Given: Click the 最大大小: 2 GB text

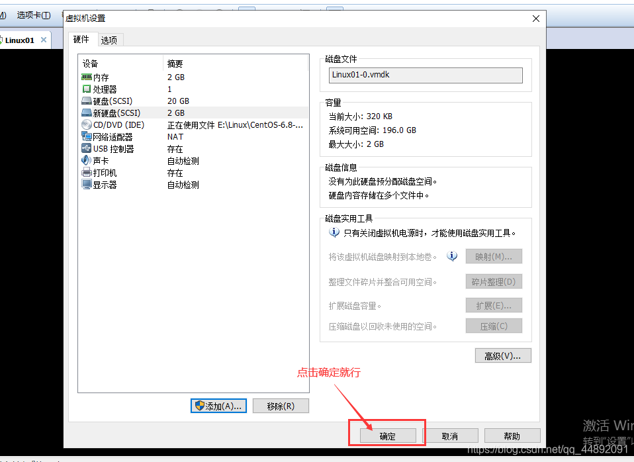Looking at the screenshot, I should pyautogui.click(x=356, y=144).
